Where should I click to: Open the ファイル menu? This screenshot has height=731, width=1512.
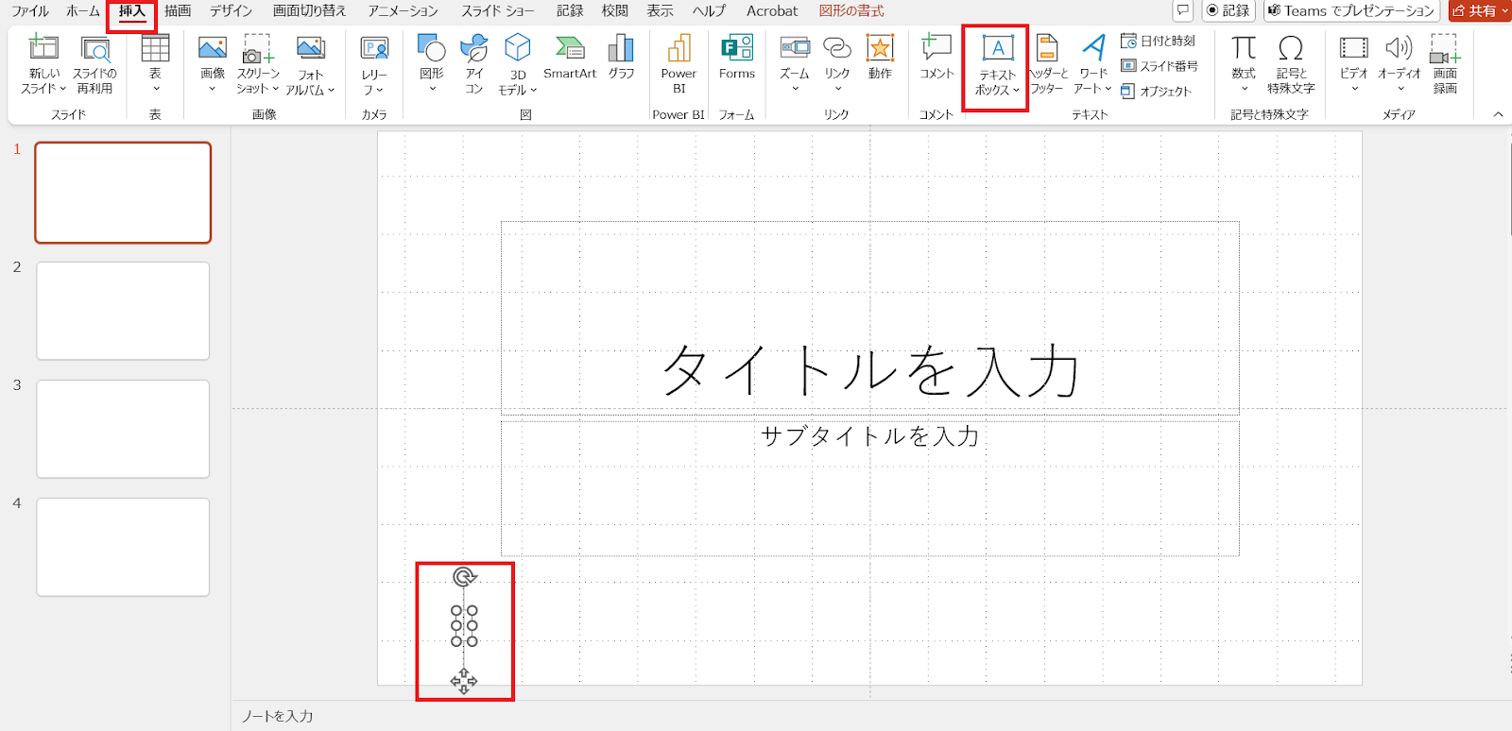tap(30, 11)
